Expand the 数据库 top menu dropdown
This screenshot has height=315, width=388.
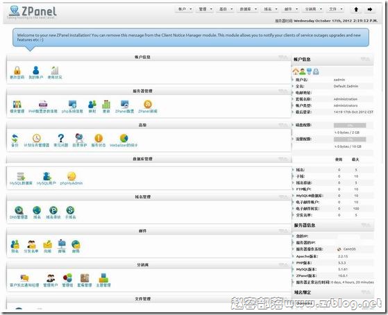pyautogui.click(x=248, y=9)
